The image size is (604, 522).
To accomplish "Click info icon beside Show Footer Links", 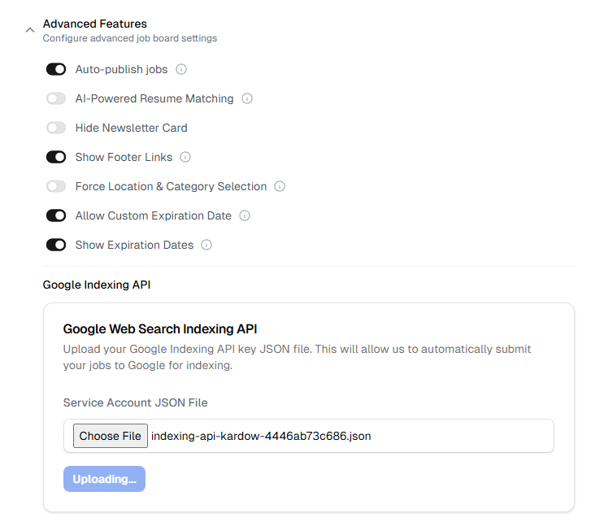I will tap(185, 157).
